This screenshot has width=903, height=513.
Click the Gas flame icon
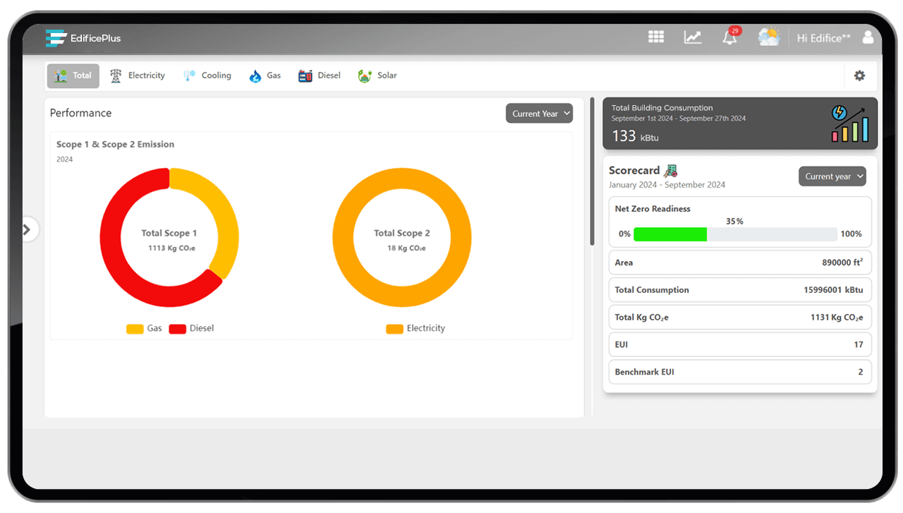click(x=255, y=76)
